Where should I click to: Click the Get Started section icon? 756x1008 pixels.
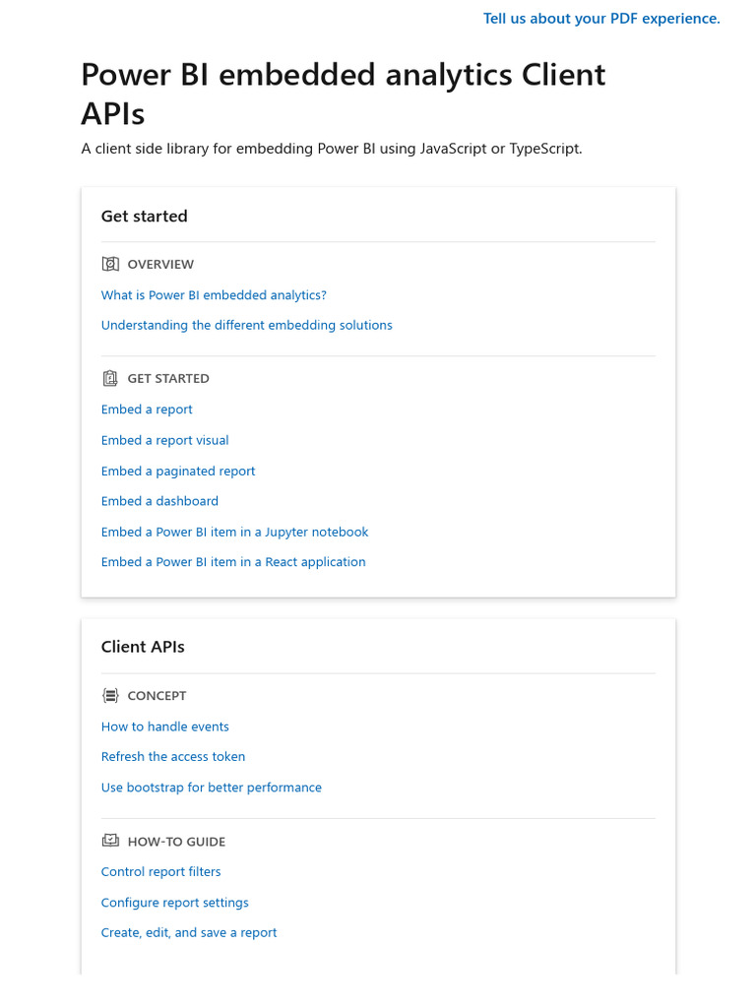(x=110, y=378)
